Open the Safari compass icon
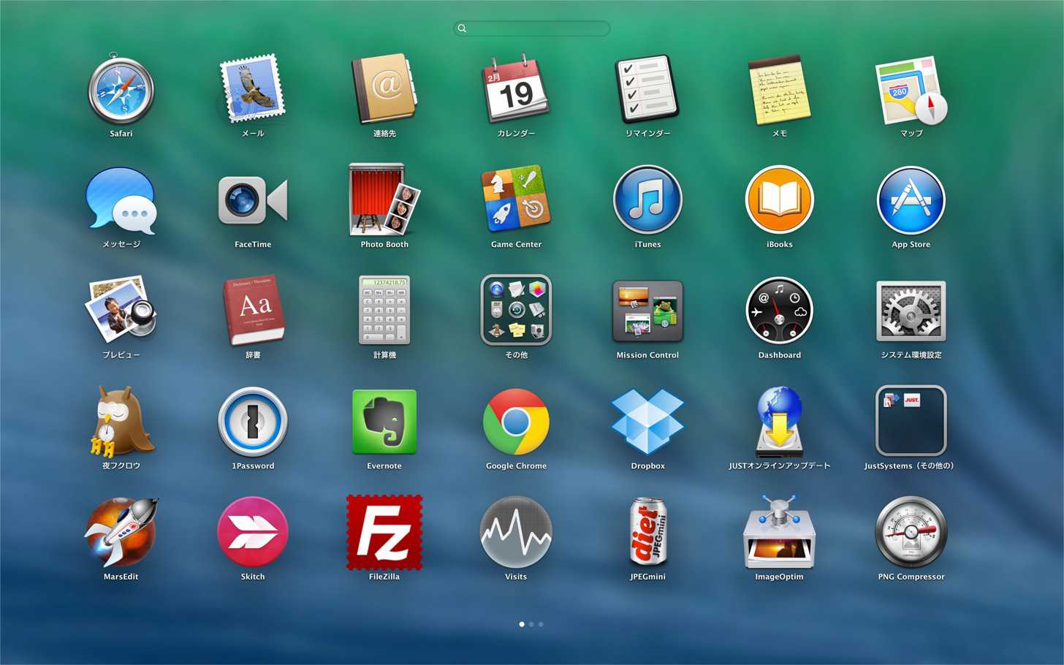 (x=121, y=90)
